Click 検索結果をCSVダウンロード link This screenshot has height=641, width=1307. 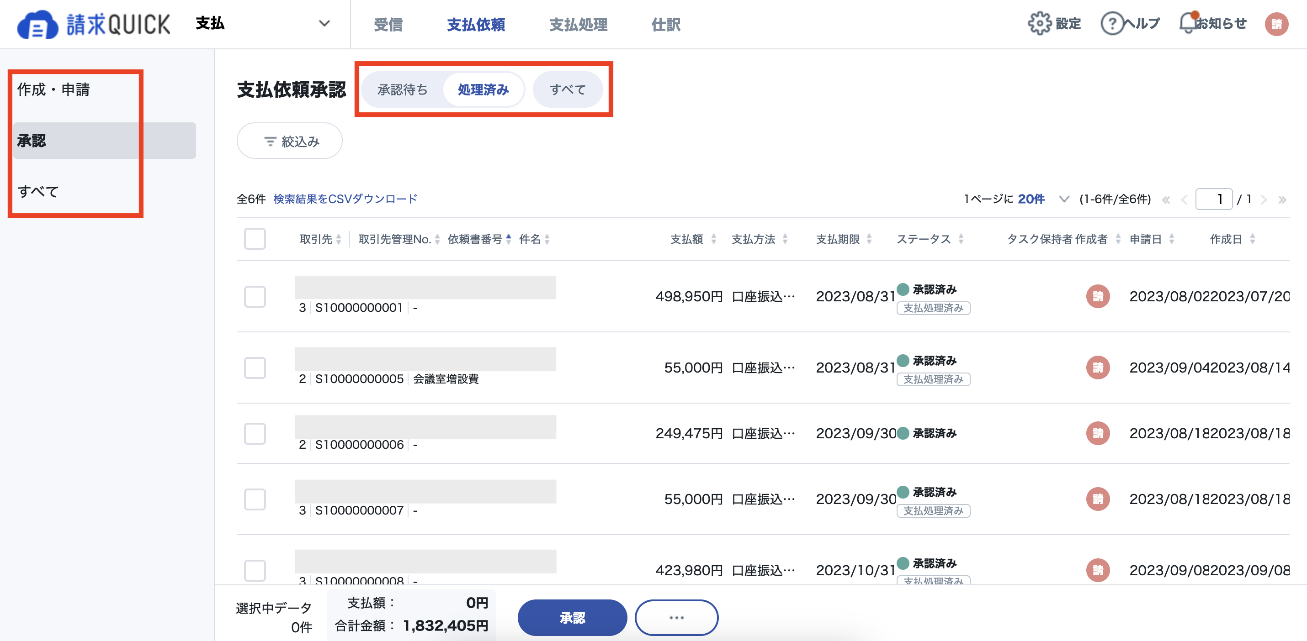coord(345,199)
